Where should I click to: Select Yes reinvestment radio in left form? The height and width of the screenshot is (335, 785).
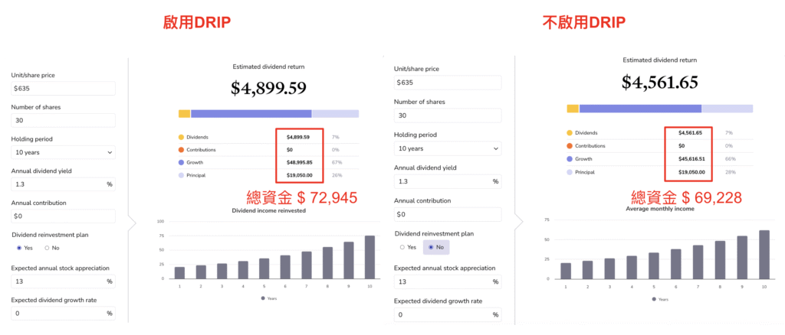[19, 248]
